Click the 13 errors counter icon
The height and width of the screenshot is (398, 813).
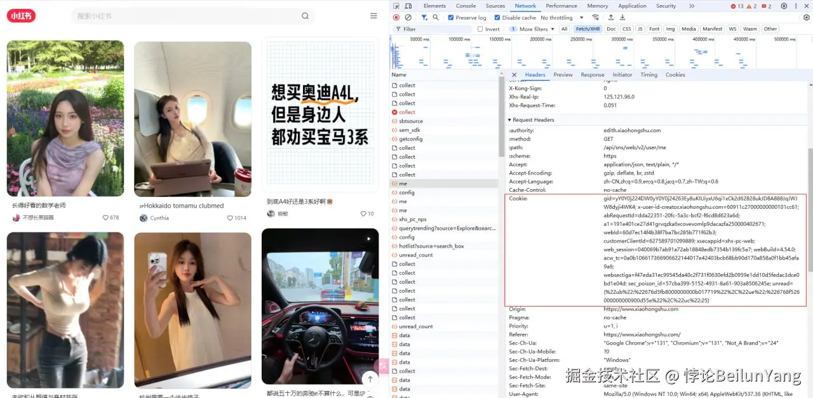(x=737, y=6)
